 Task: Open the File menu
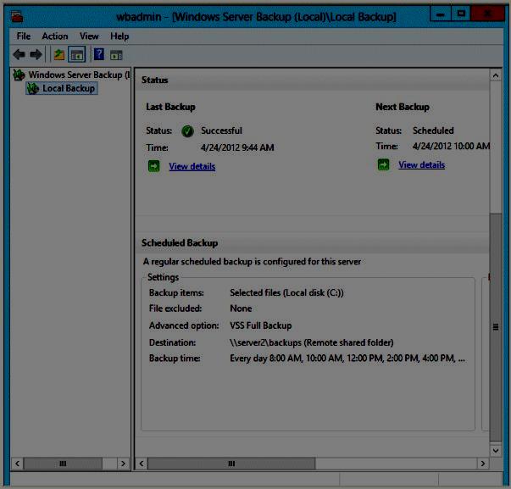point(24,36)
